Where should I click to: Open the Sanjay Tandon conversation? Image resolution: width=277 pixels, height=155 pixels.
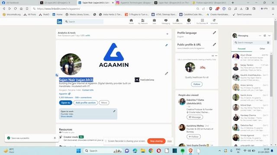(251, 67)
